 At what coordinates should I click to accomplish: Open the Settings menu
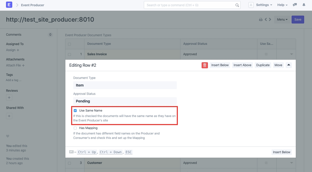pyautogui.click(x=264, y=5)
